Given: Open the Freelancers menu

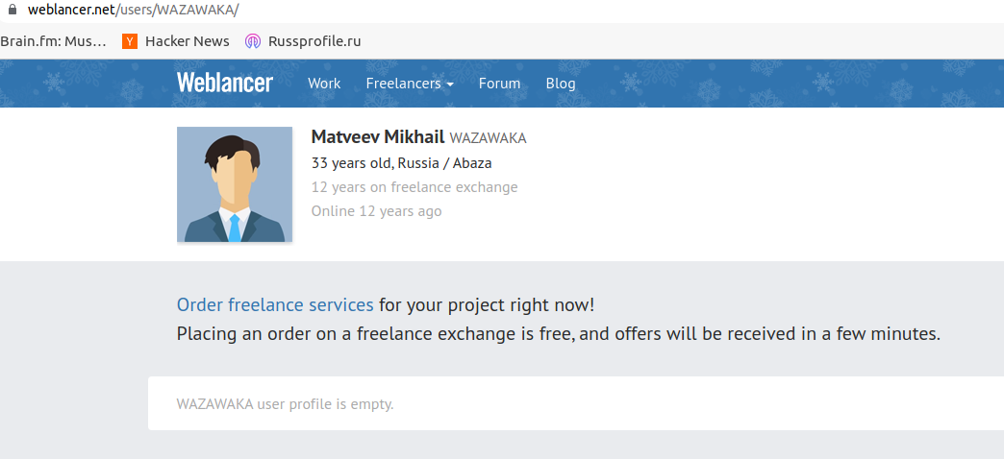Looking at the screenshot, I should coord(410,84).
